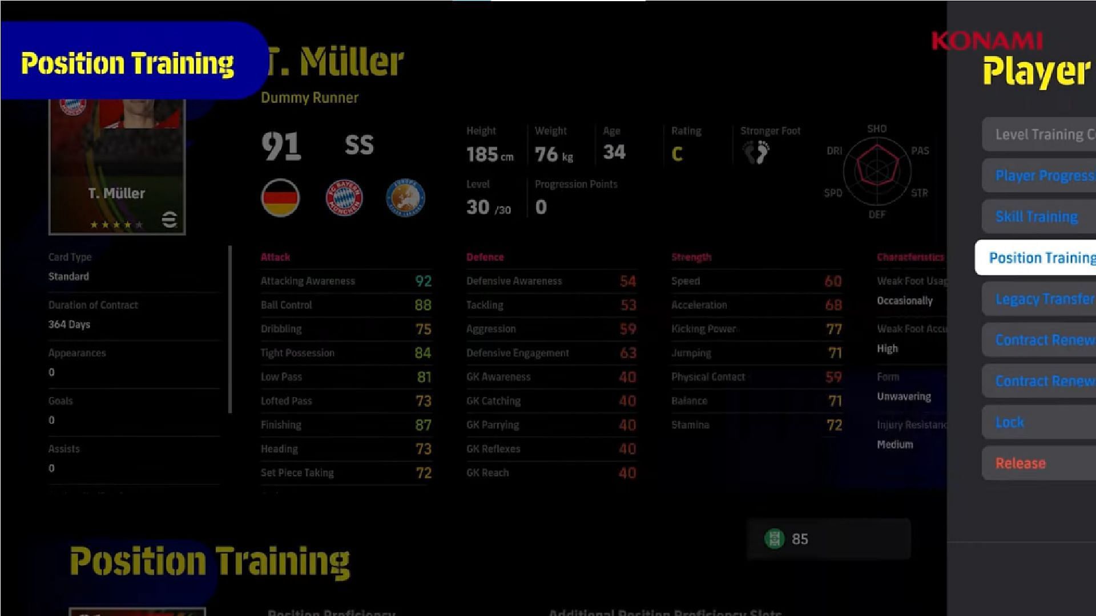Viewport: 1096px width, 616px height.
Task: Select the left foot stronger foot icon
Action: click(x=748, y=153)
